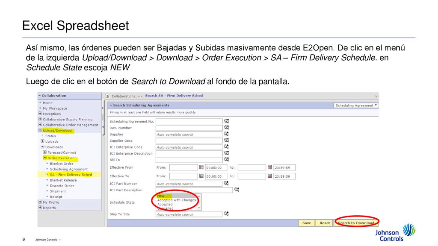This screenshot has height=246, width=438.
Task: Click Effective To end time 23:59:59 field
Action: click(x=284, y=176)
